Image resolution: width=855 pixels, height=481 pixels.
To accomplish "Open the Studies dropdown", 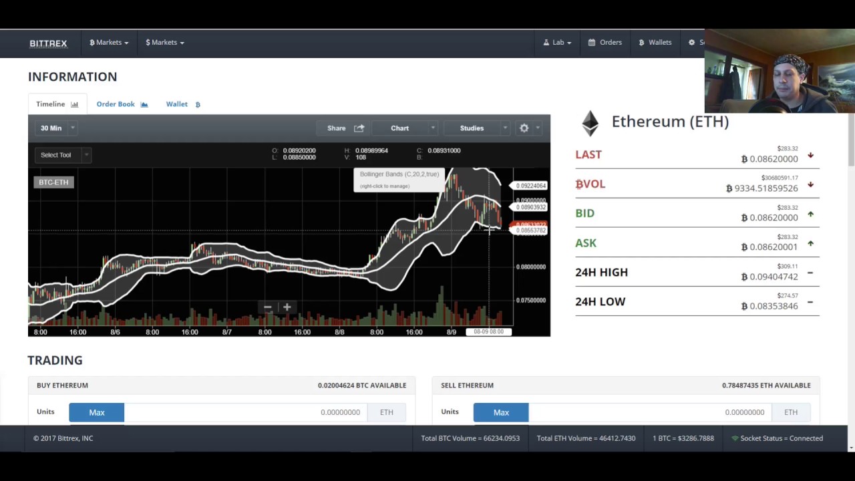I will (x=478, y=128).
